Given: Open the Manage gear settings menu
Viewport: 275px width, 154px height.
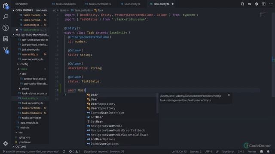Looking at the screenshot, I should [6, 144].
